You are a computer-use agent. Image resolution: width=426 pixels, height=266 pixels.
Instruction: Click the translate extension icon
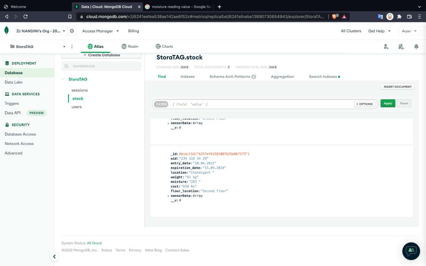[380, 16]
